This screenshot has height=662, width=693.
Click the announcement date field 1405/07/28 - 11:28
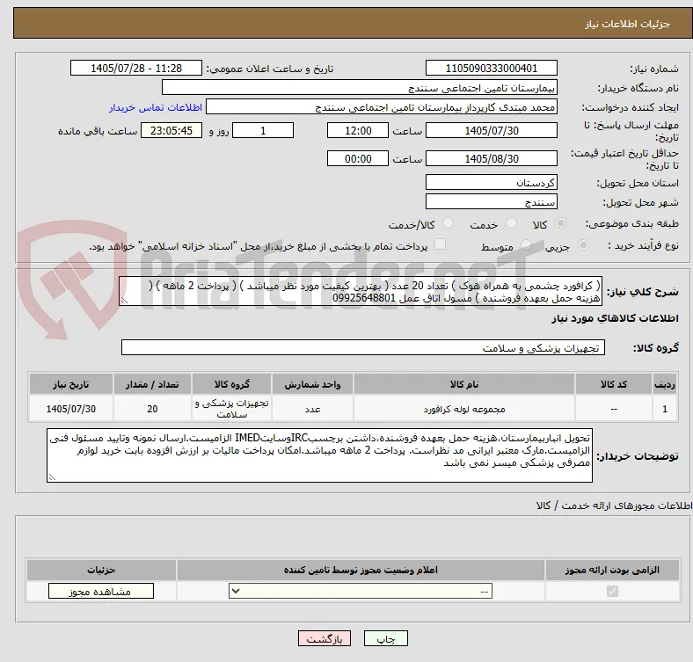(x=136, y=68)
